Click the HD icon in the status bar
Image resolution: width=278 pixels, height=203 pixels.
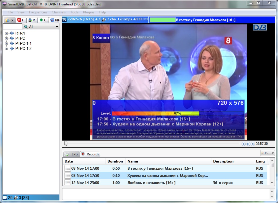coord(5,198)
